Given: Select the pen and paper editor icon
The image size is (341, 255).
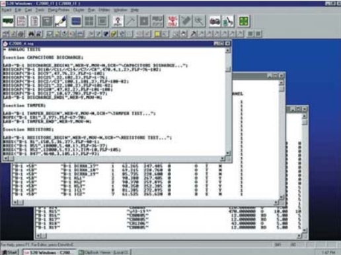Looking at the screenshot, I should point(61,21).
